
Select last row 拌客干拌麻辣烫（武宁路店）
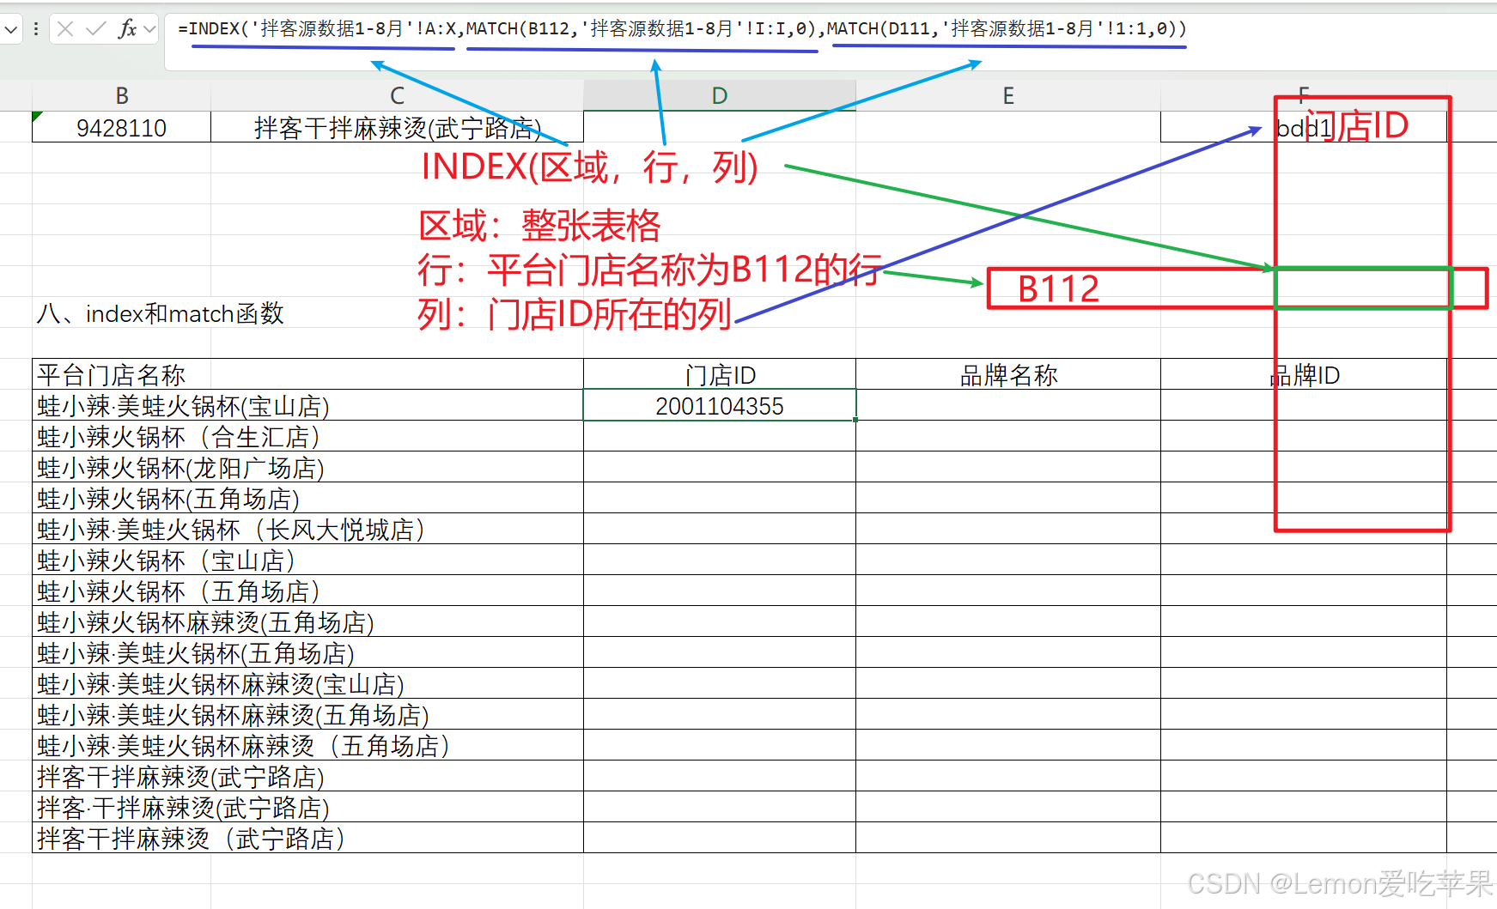[307, 838]
